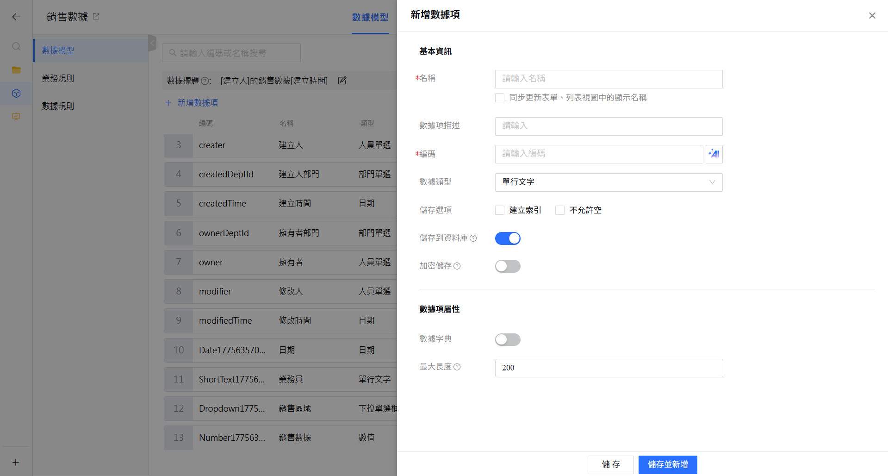Click help icon next to 加密儲存
Viewport: 888px width, 476px height.
pos(457,266)
